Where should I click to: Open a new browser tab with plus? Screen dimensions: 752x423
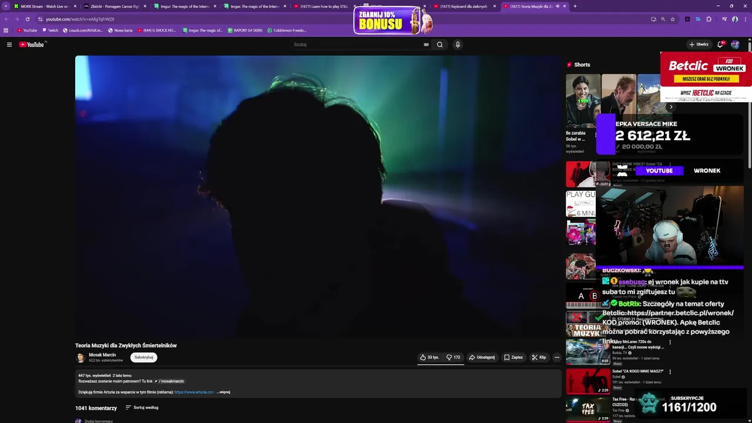[x=575, y=6]
